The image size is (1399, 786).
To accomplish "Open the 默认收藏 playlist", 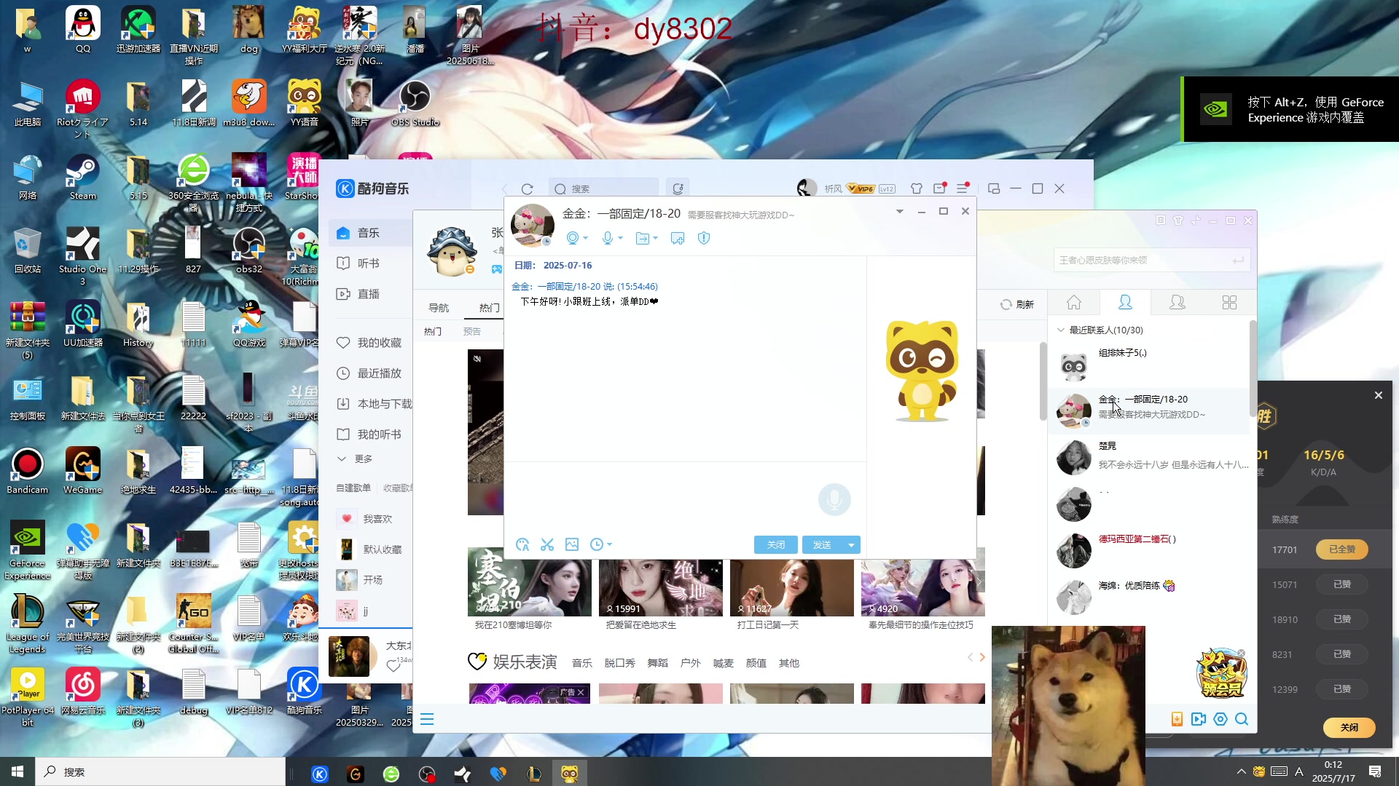I will pyautogui.click(x=370, y=549).
